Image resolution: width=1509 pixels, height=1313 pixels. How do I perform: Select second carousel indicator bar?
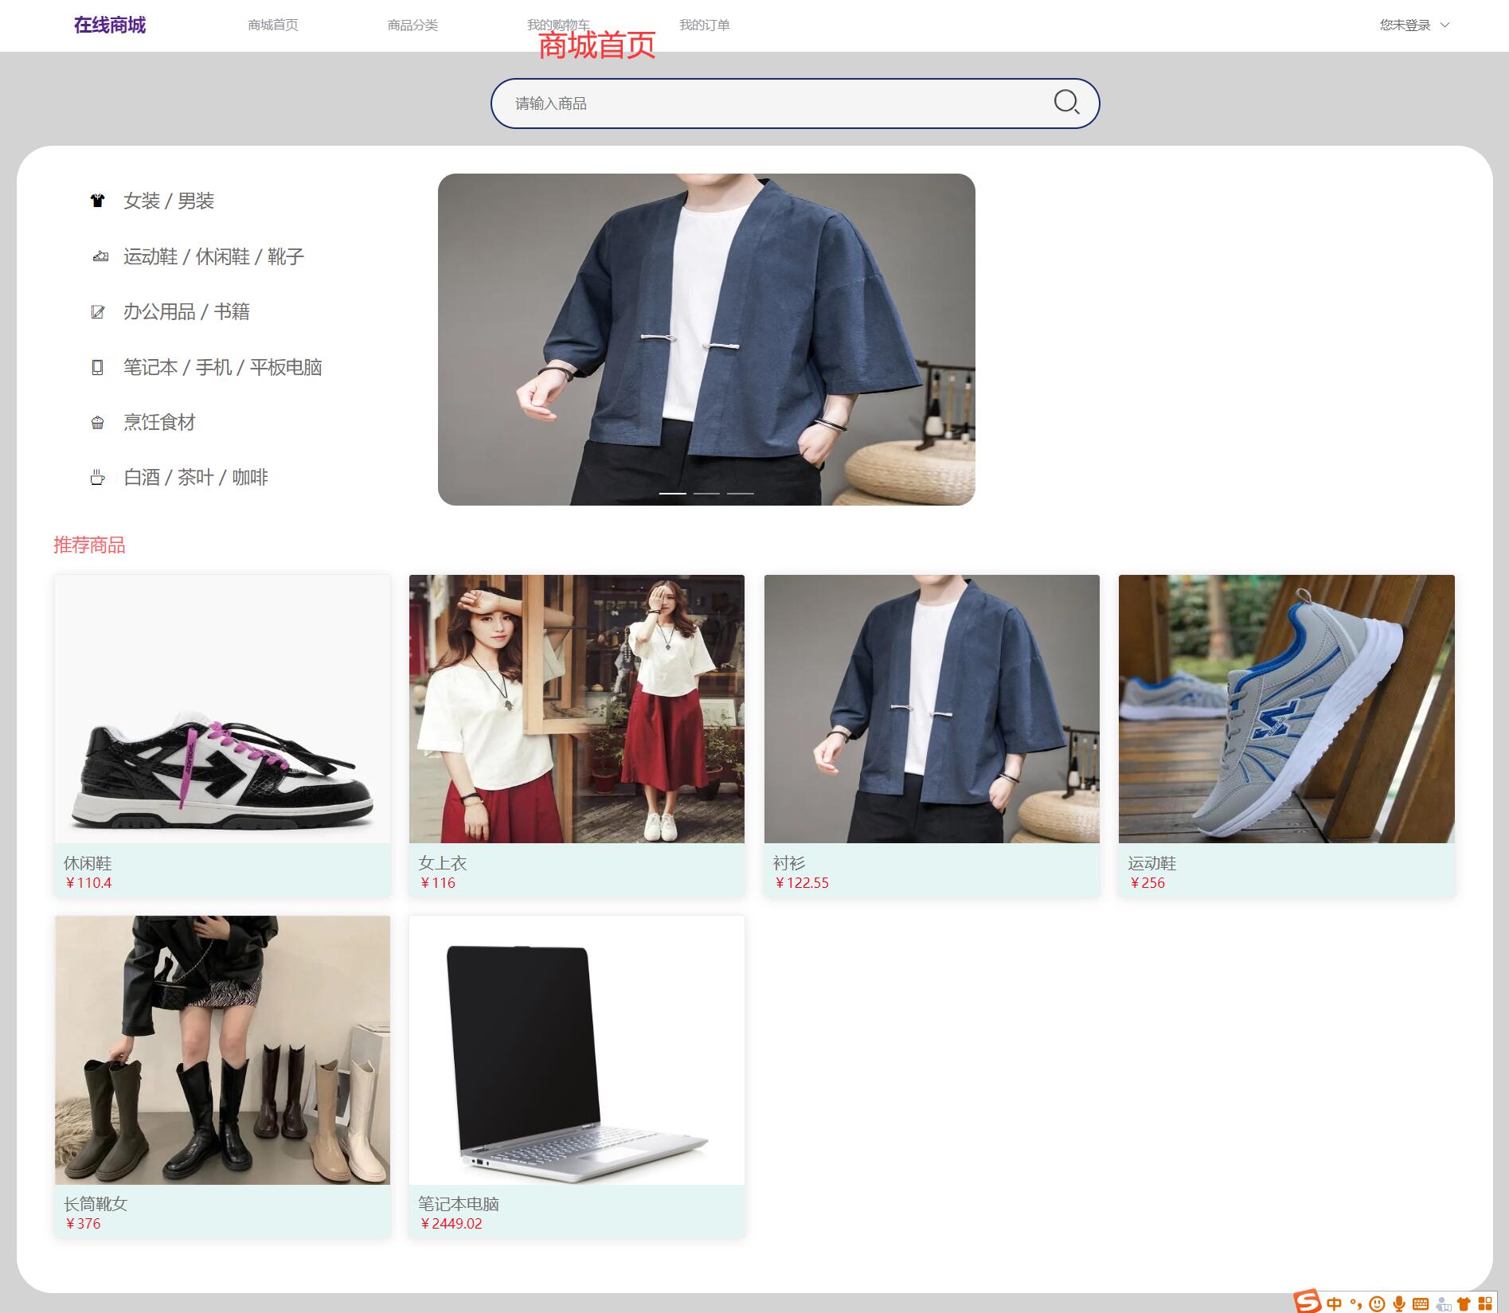(x=706, y=494)
